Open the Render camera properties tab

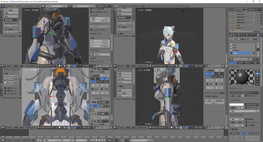click(x=236, y=35)
